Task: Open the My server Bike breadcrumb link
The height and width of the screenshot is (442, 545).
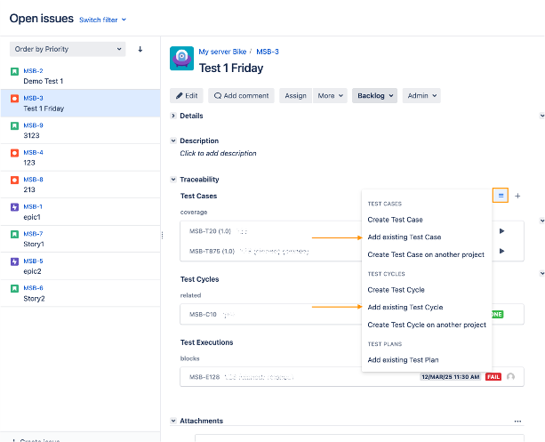Action: click(x=222, y=52)
